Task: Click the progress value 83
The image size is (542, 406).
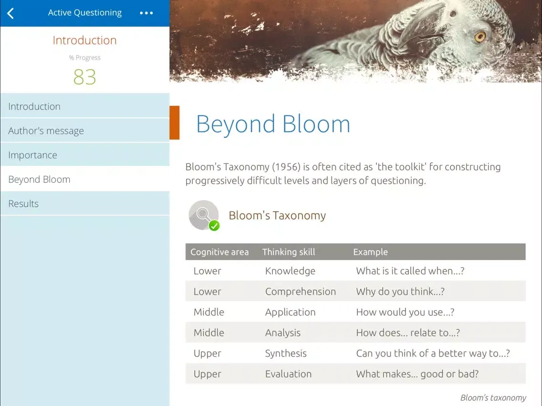Action: [85, 77]
